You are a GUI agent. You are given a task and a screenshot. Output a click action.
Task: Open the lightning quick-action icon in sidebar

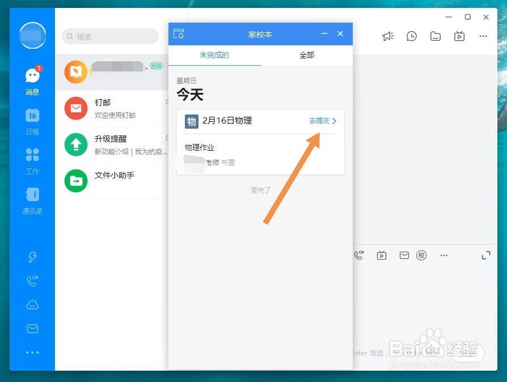32,257
